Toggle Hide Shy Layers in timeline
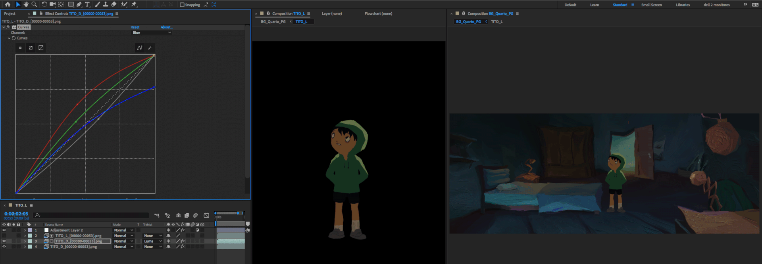 tap(179, 215)
